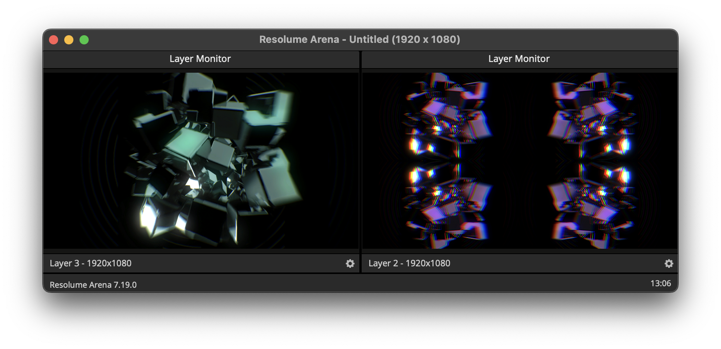
Task: Click the Layer 3 - 1920x1080 label
Action: (x=91, y=263)
